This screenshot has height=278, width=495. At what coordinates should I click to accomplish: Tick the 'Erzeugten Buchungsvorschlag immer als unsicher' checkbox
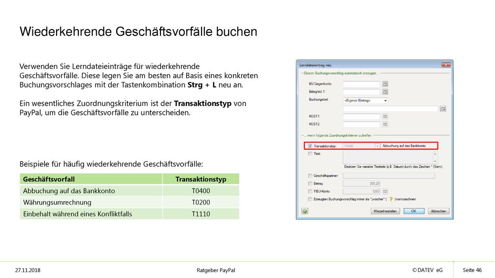point(310,199)
